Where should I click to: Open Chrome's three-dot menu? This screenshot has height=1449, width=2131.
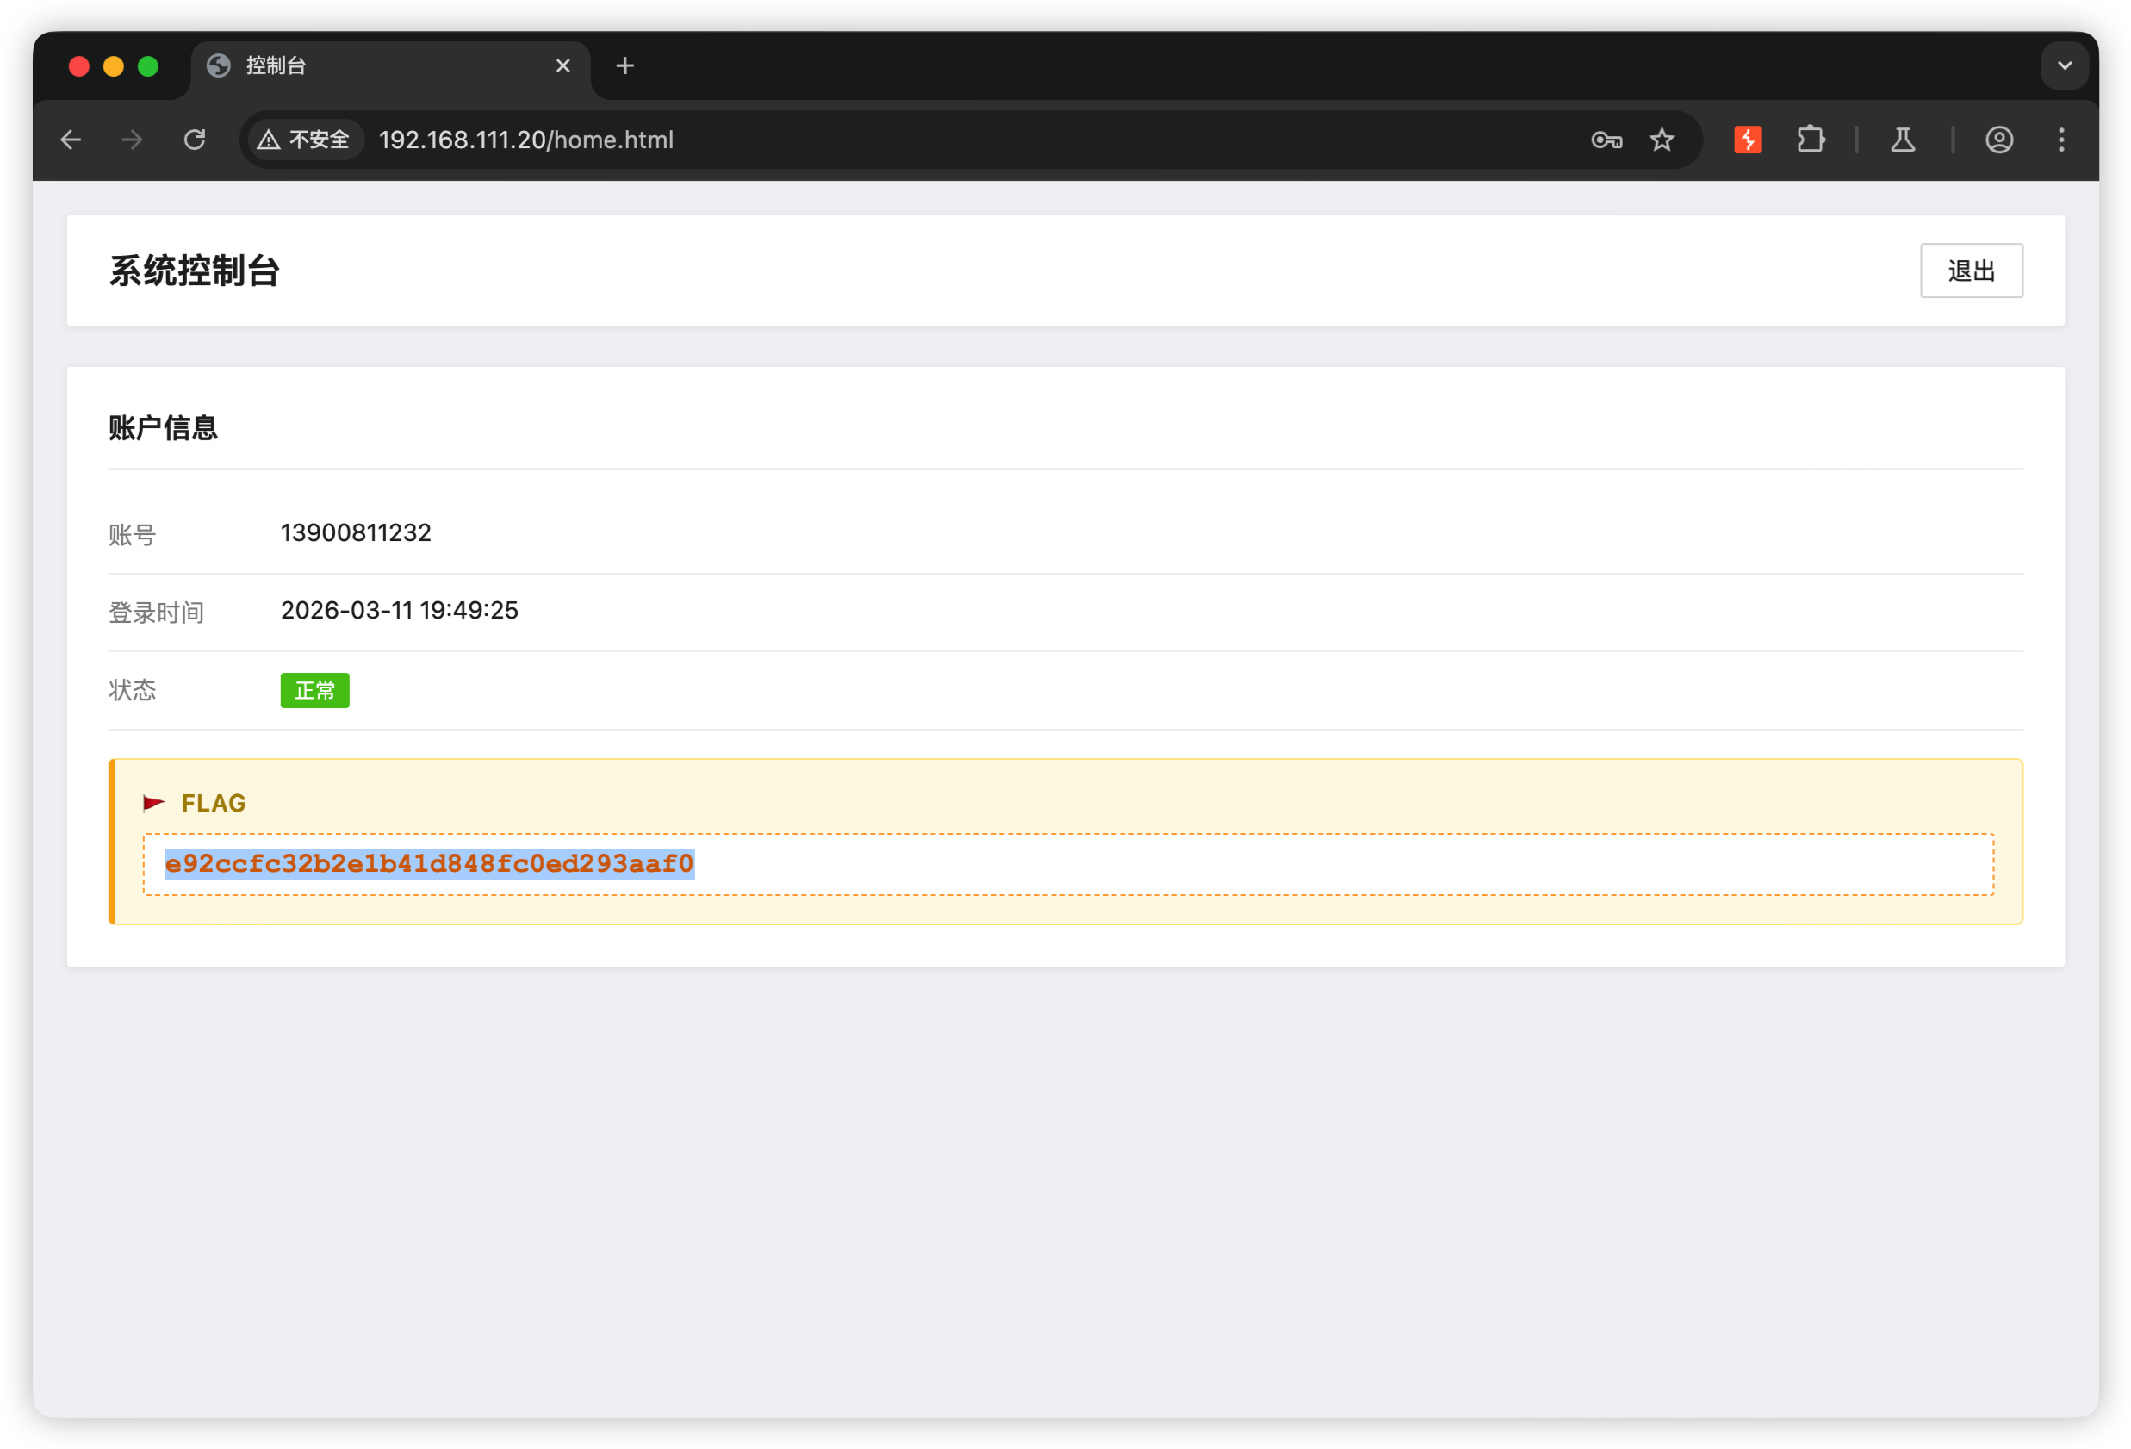click(x=2061, y=140)
